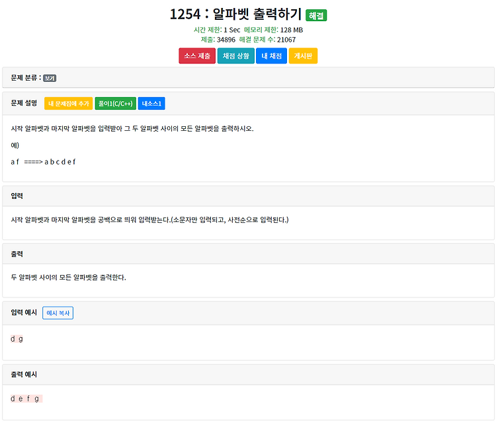Click the 해결 문제 수: 21067 count
The width and height of the screenshot is (496, 423).
pos(267,40)
